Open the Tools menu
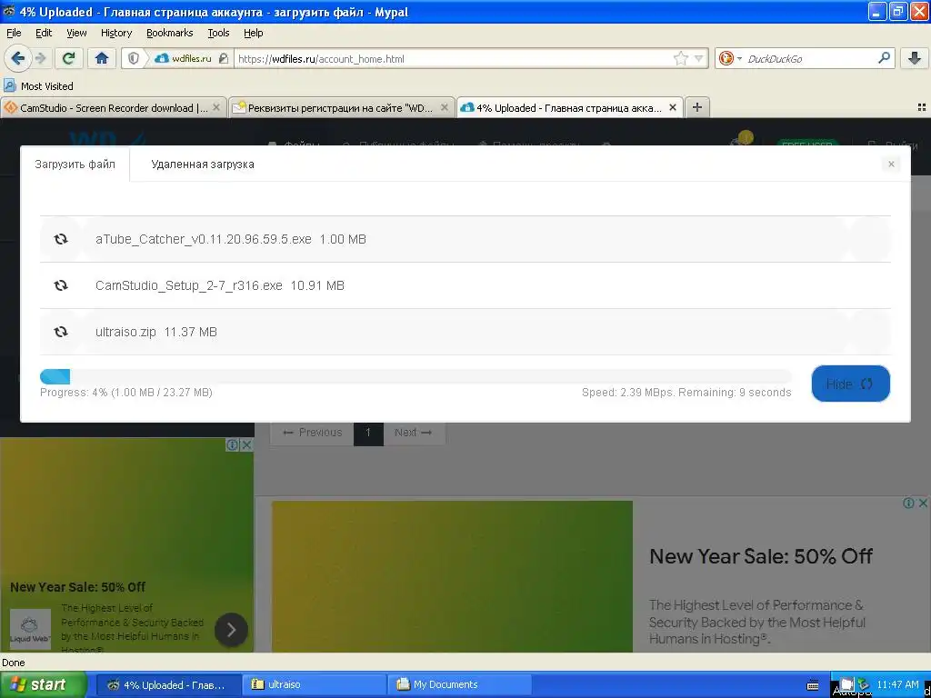Viewport: 931px width, 698px height. tap(218, 33)
